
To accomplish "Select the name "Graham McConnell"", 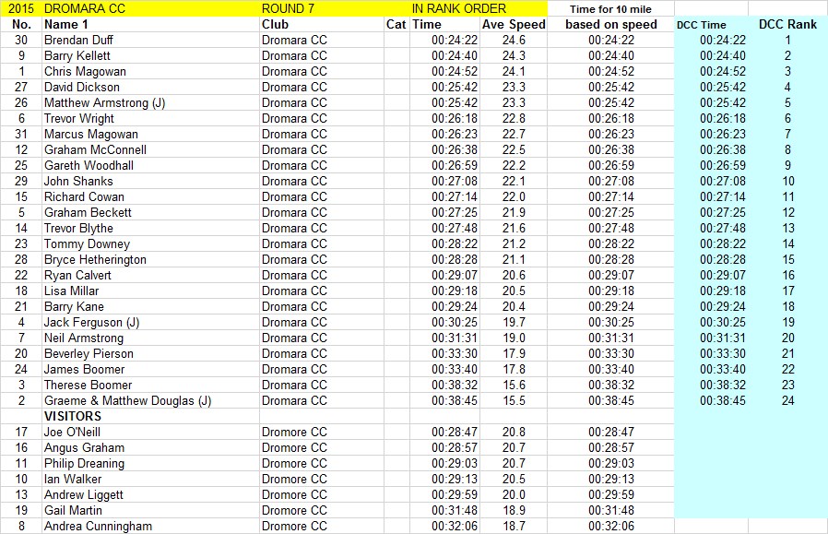I will tap(96, 150).
